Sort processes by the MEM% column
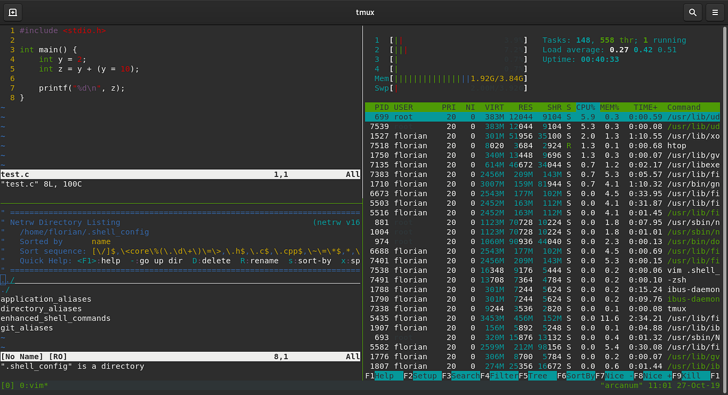 609,107
